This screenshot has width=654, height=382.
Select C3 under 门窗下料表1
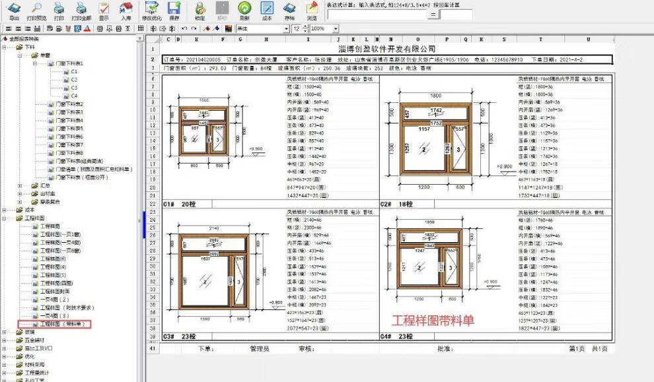click(74, 88)
